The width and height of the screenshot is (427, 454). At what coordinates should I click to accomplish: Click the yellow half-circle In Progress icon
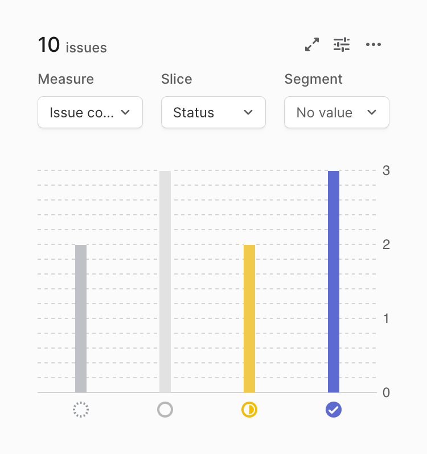point(249,410)
